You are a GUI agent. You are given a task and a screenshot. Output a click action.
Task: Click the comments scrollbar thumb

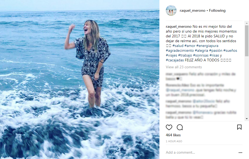[247, 40]
